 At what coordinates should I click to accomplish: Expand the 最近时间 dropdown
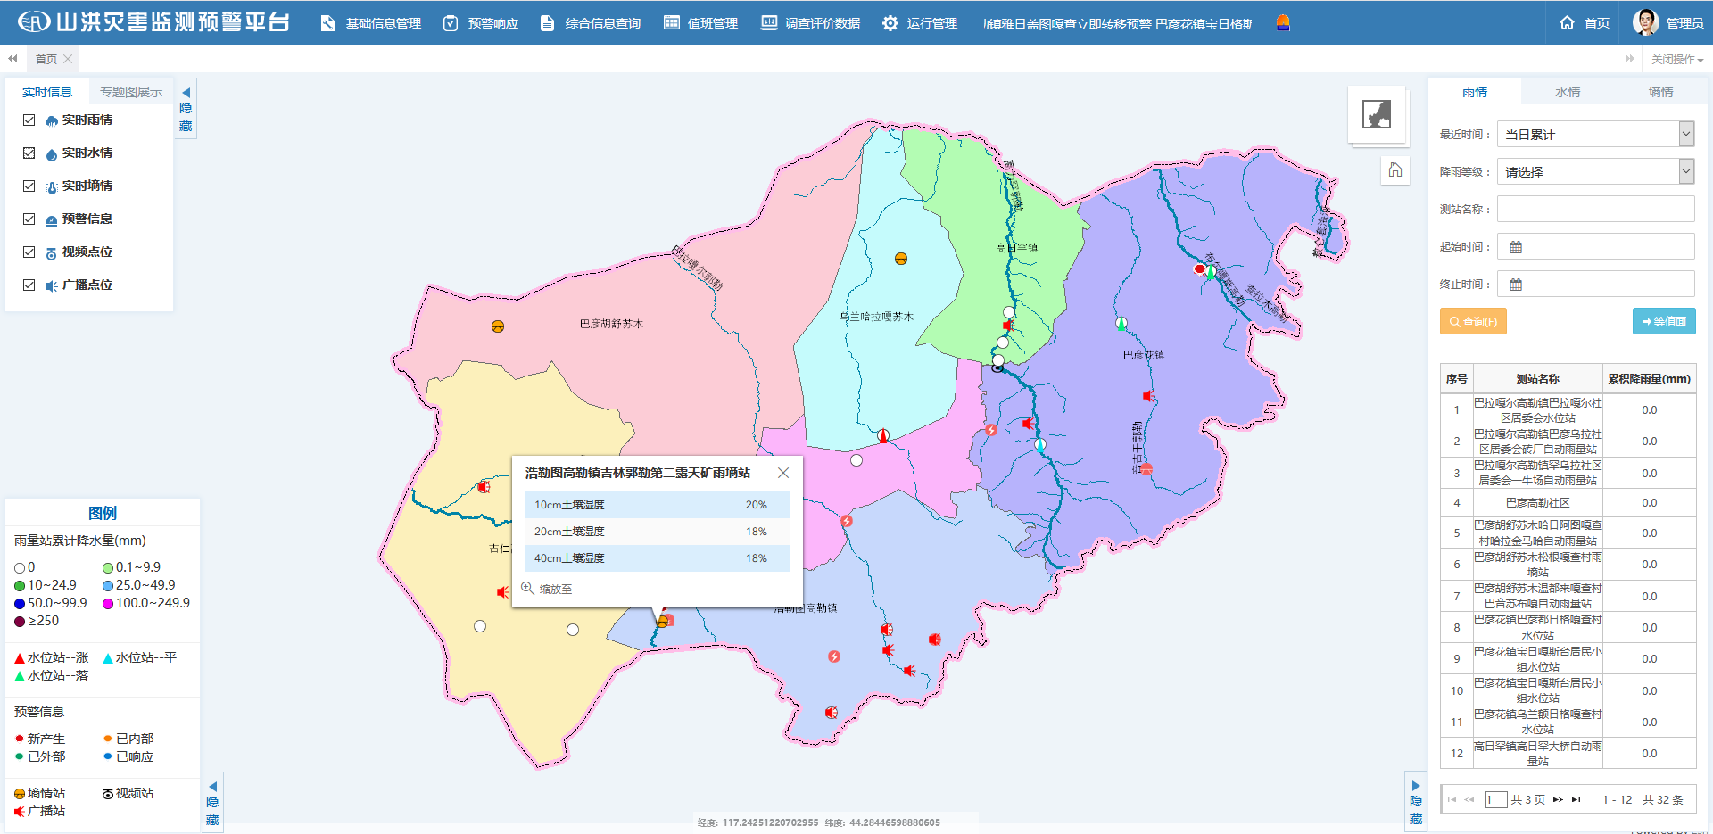click(1685, 135)
